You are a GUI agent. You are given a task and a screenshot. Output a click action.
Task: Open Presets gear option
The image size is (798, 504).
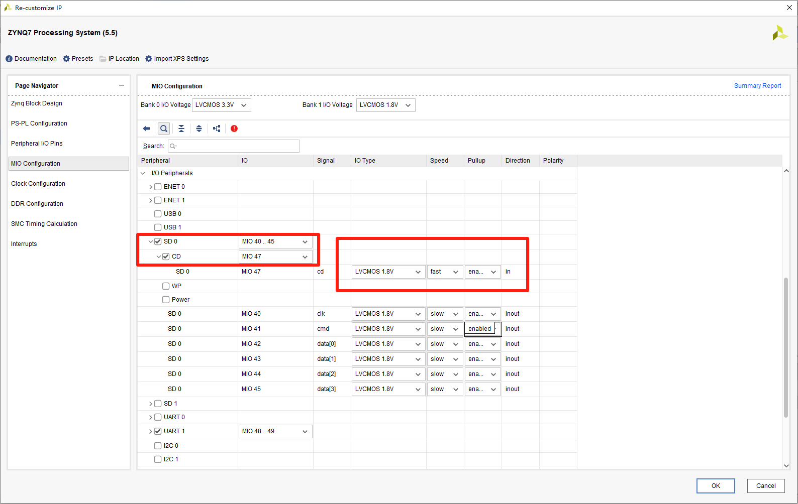[x=78, y=59]
